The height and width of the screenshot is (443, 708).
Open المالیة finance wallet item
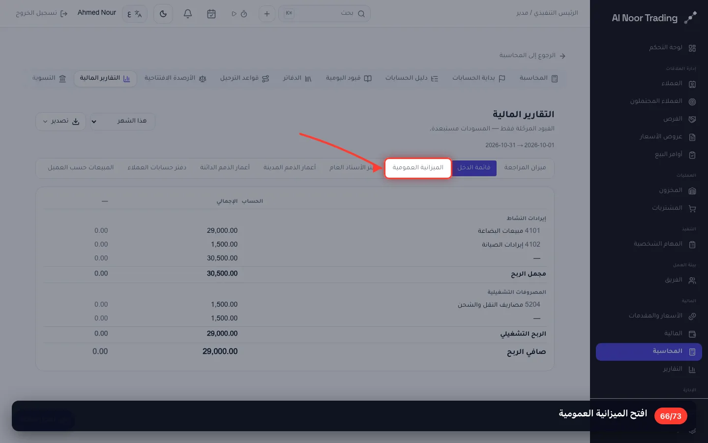pos(649,334)
